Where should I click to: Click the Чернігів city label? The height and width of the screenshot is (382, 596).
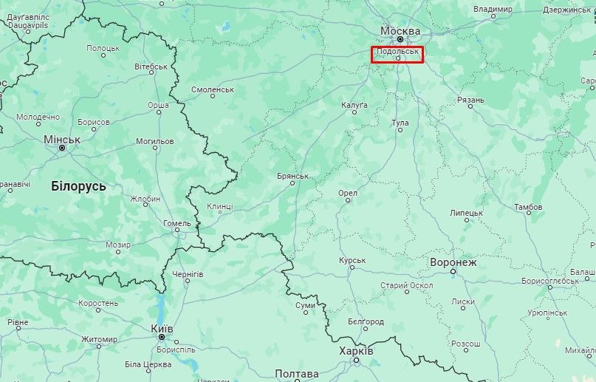pyautogui.click(x=188, y=274)
